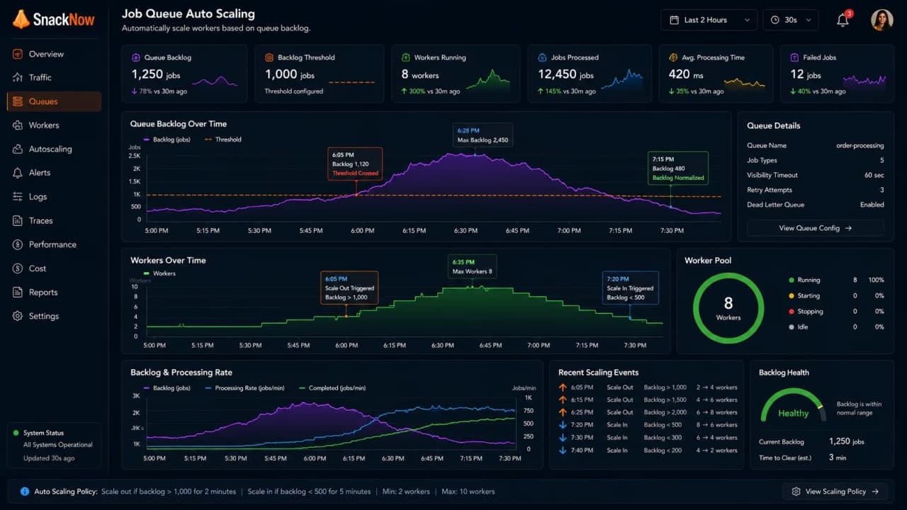This screenshot has height=510, width=907.
Task: Click the Settings gear icon in sidebar
Action: tap(18, 316)
